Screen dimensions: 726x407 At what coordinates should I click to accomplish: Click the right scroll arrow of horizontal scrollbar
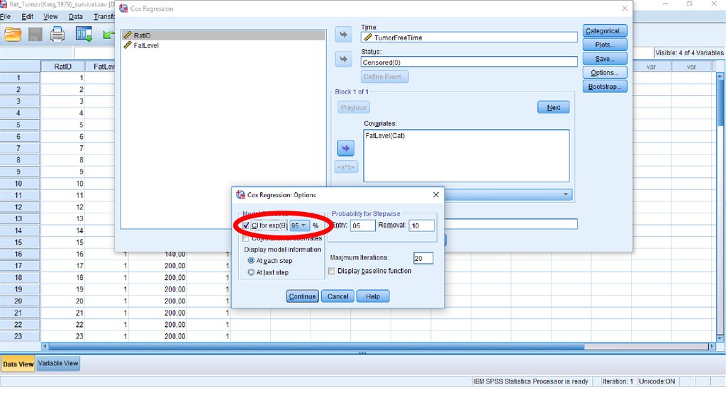(x=712, y=346)
